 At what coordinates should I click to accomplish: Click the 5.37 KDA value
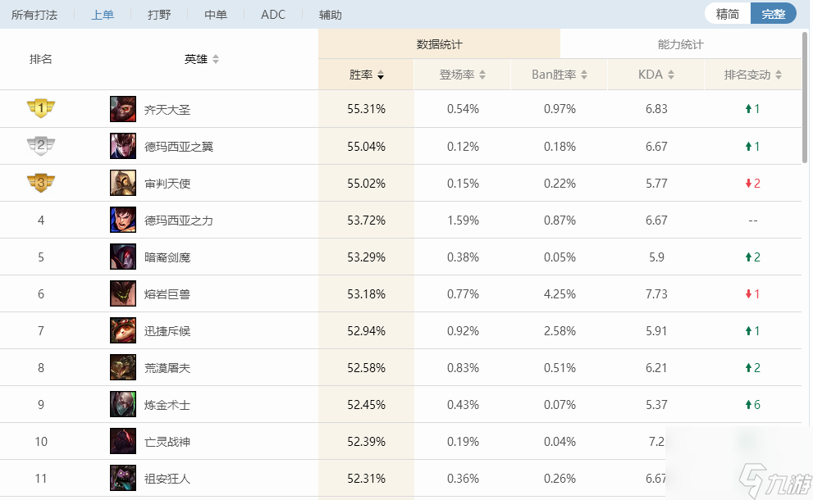tap(656, 405)
